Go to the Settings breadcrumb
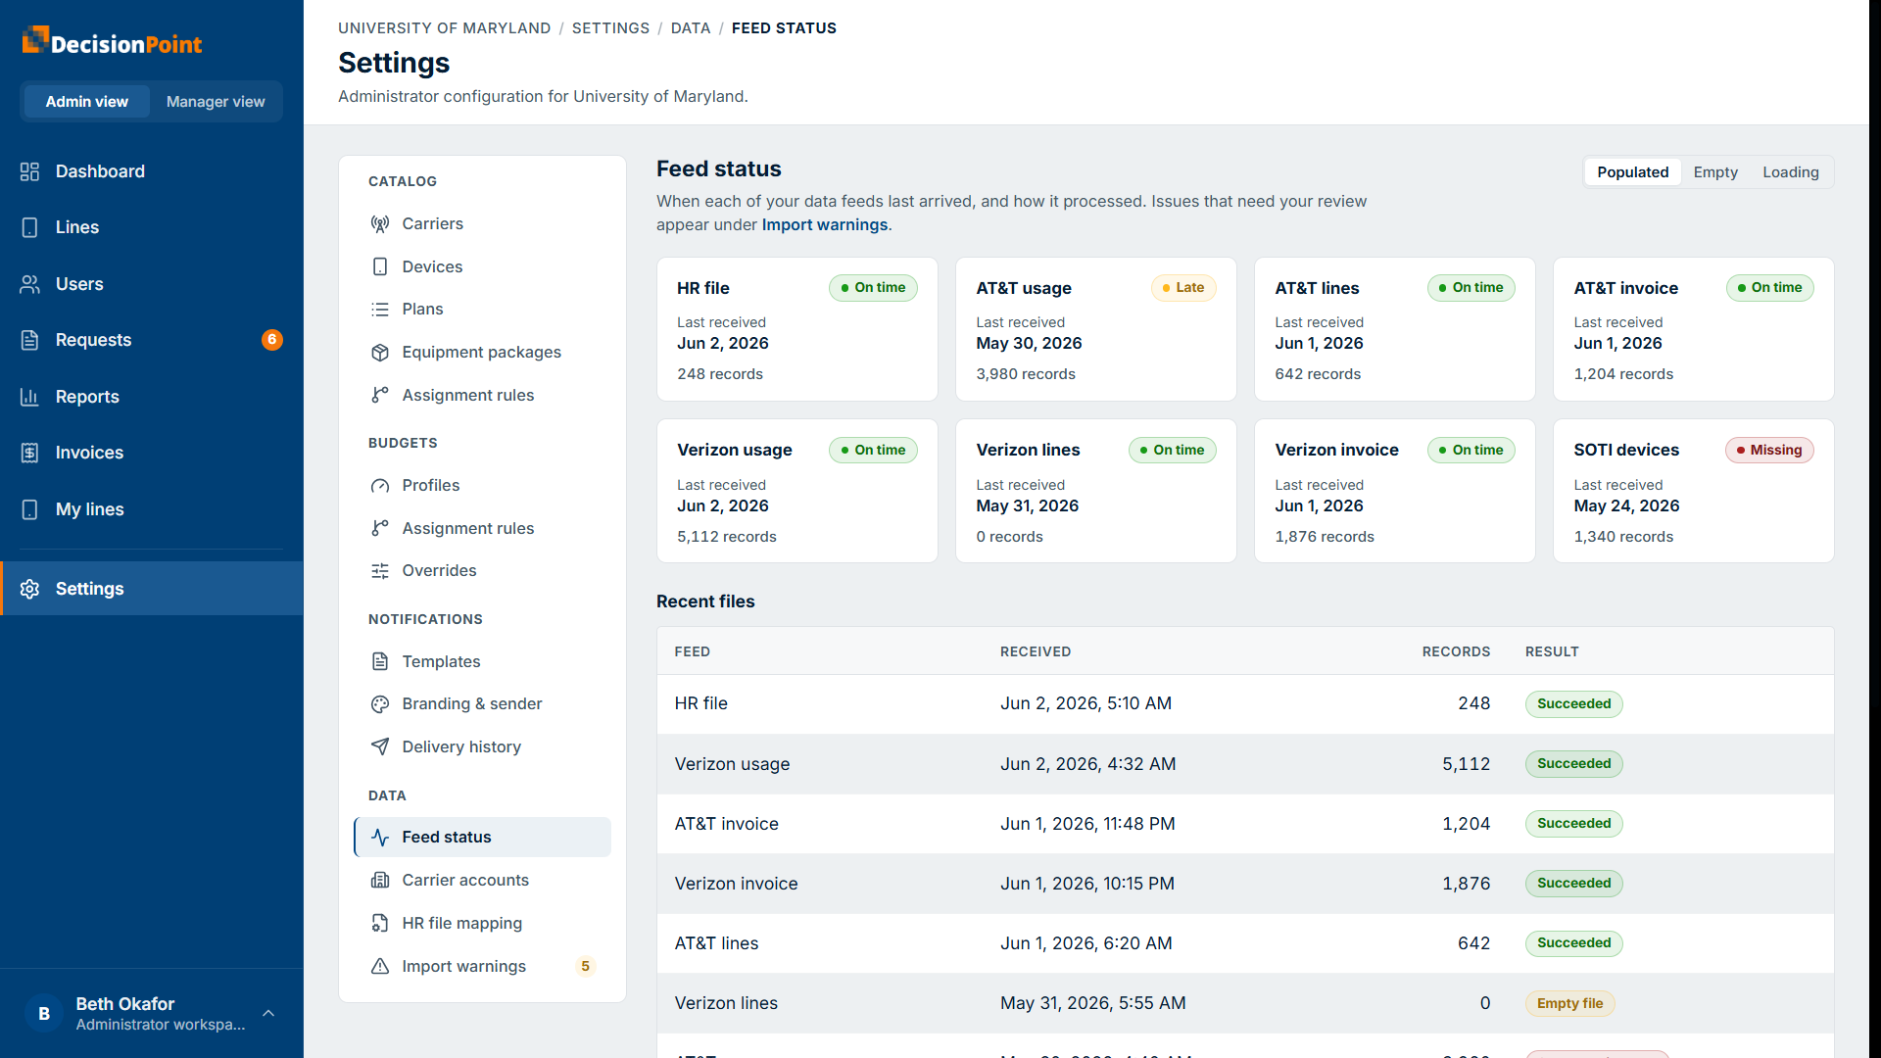 click(x=610, y=28)
